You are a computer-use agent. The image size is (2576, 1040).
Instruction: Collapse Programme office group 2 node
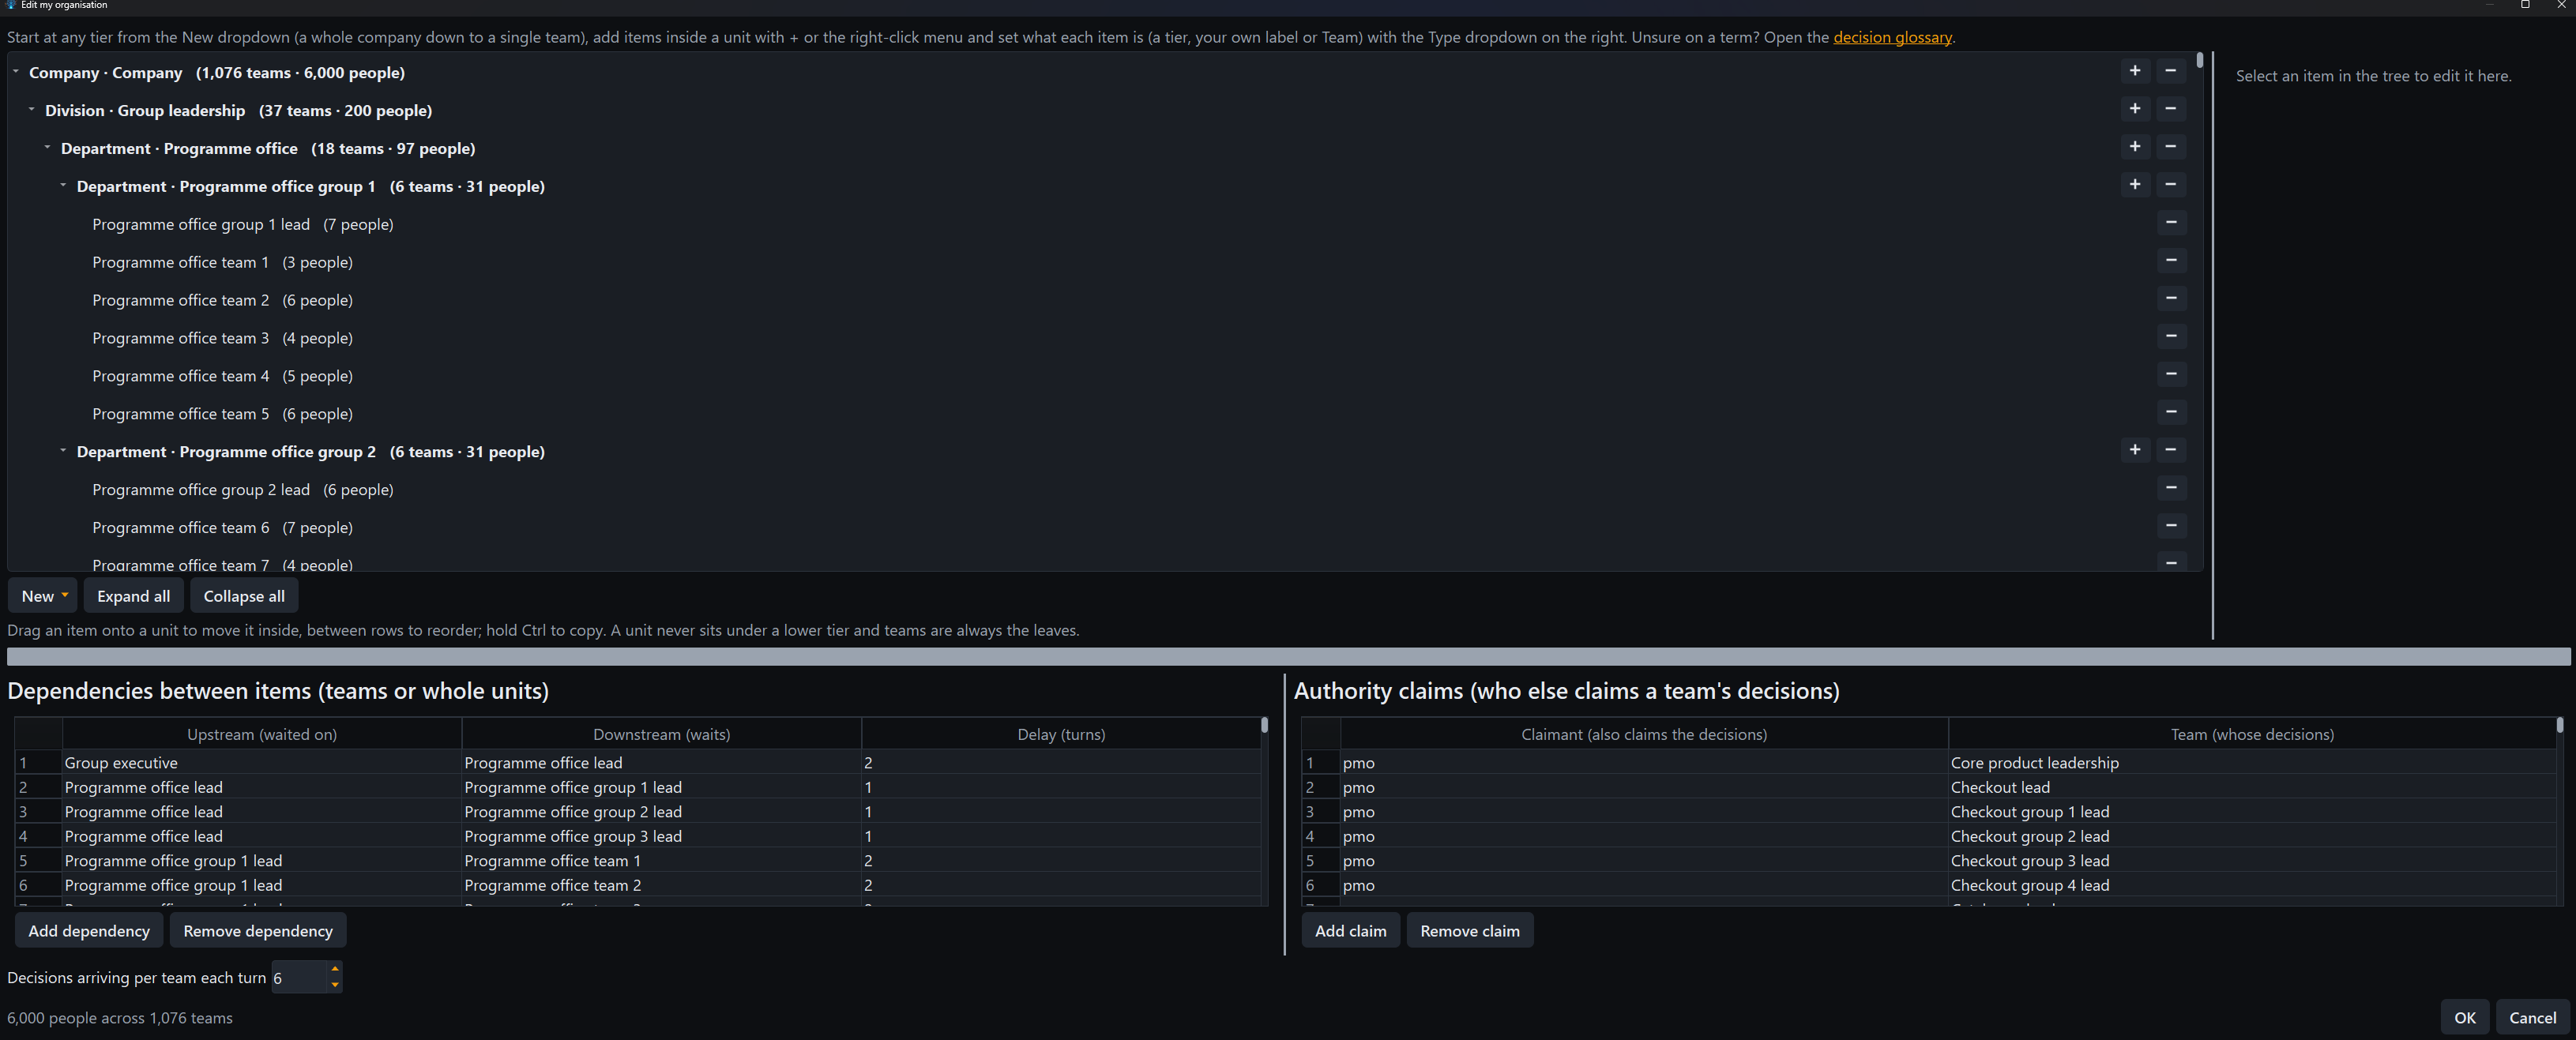[x=64, y=452]
